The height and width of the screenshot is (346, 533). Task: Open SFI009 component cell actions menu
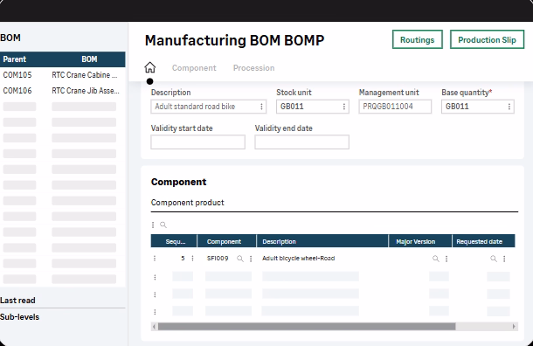point(251,259)
